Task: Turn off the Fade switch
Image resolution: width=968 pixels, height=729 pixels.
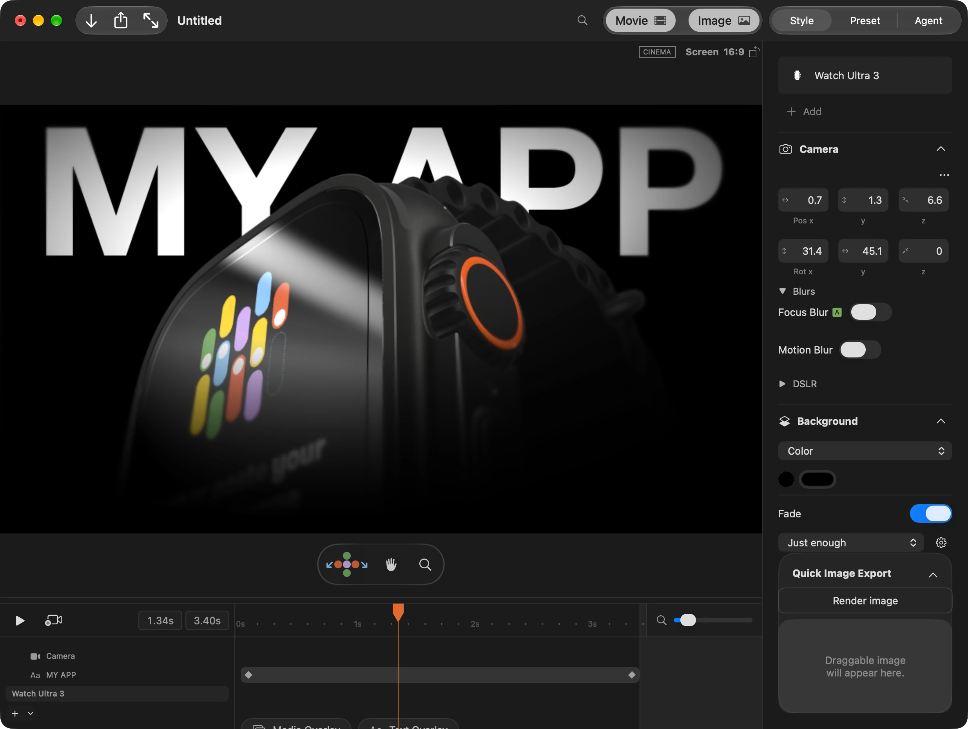Action: pyautogui.click(x=930, y=514)
